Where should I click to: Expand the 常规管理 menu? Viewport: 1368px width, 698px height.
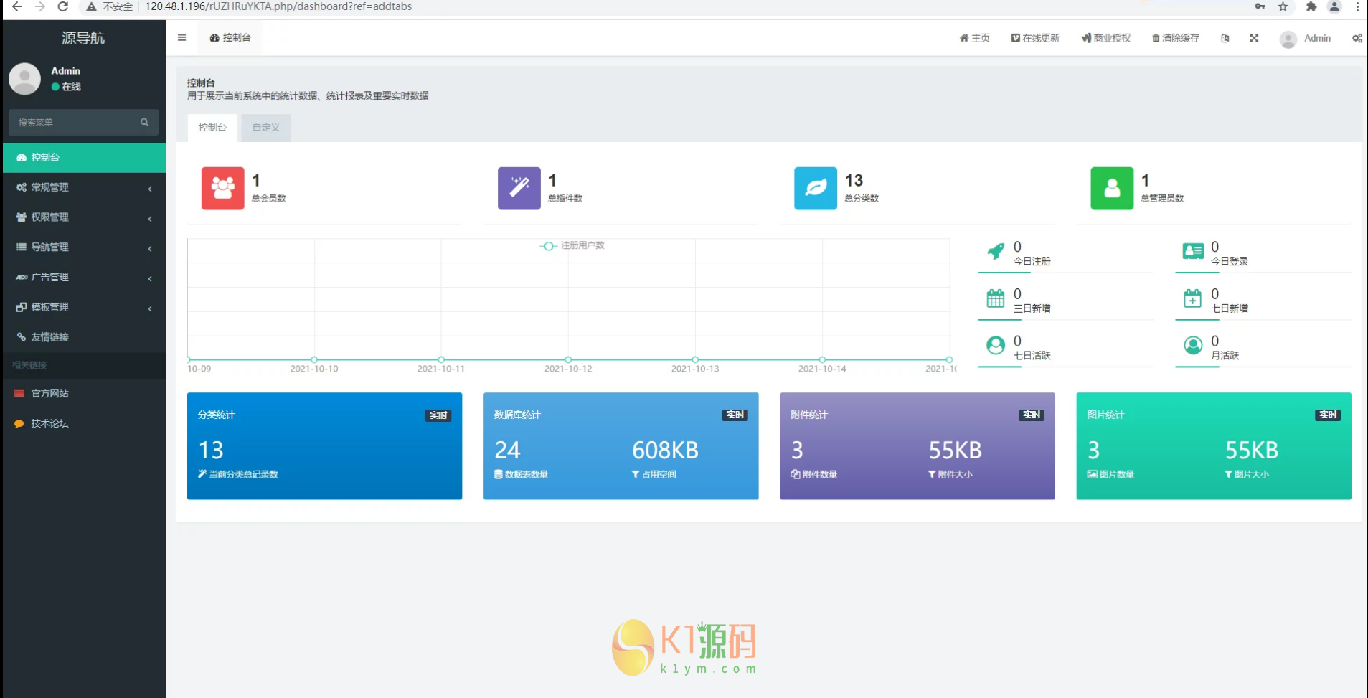(83, 187)
